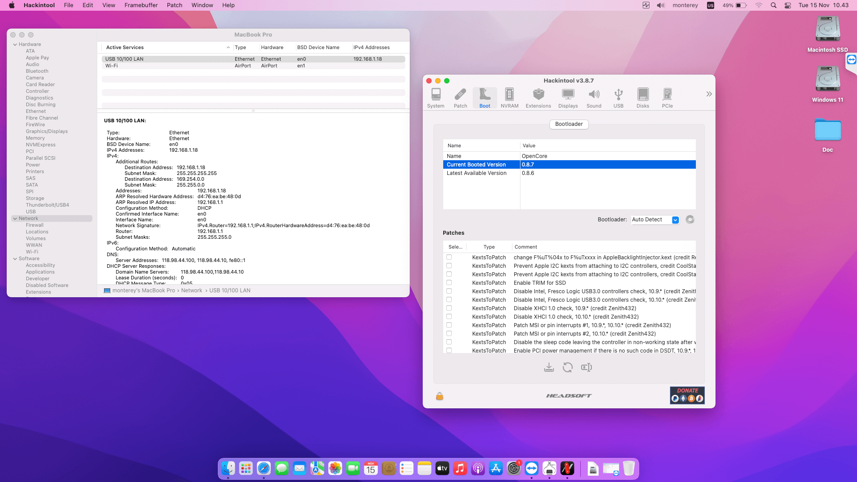Image resolution: width=857 pixels, height=482 pixels.
Task: Open the Apple menu
Action: click(12, 5)
